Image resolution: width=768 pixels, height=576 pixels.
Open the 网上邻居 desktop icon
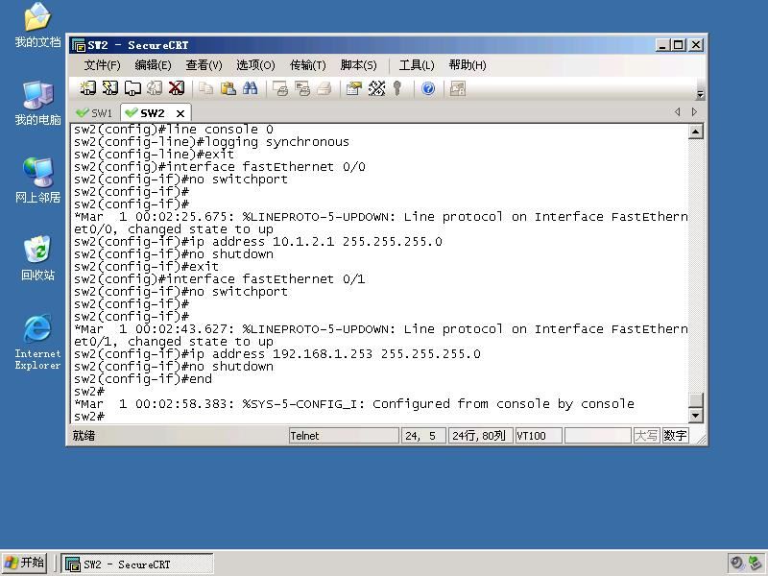(37, 180)
